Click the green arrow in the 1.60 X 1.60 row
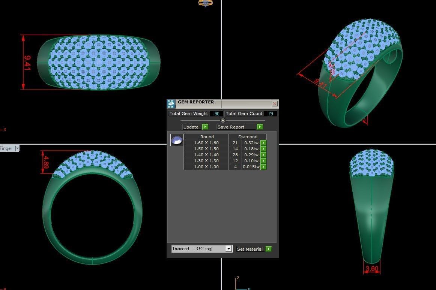Viewport: 436px width, 290px height. point(263,143)
